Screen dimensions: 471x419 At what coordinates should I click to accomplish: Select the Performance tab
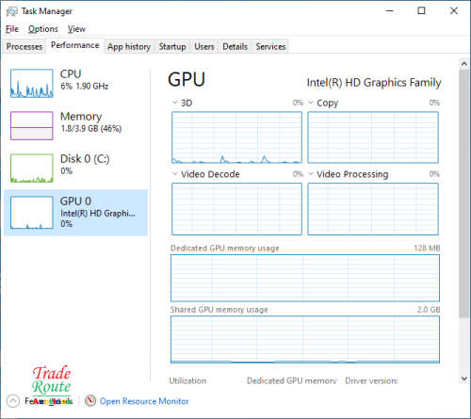point(75,45)
